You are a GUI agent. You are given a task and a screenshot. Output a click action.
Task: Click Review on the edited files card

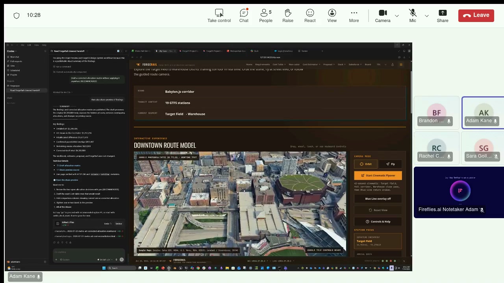[x=119, y=224]
